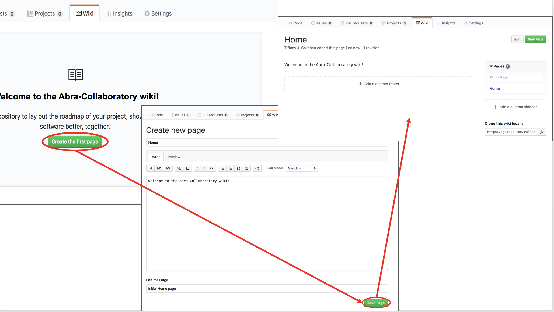The width and height of the screenshot is (554, 312).
Task: Expand the Edit mode dropdown
Action: 302,168
